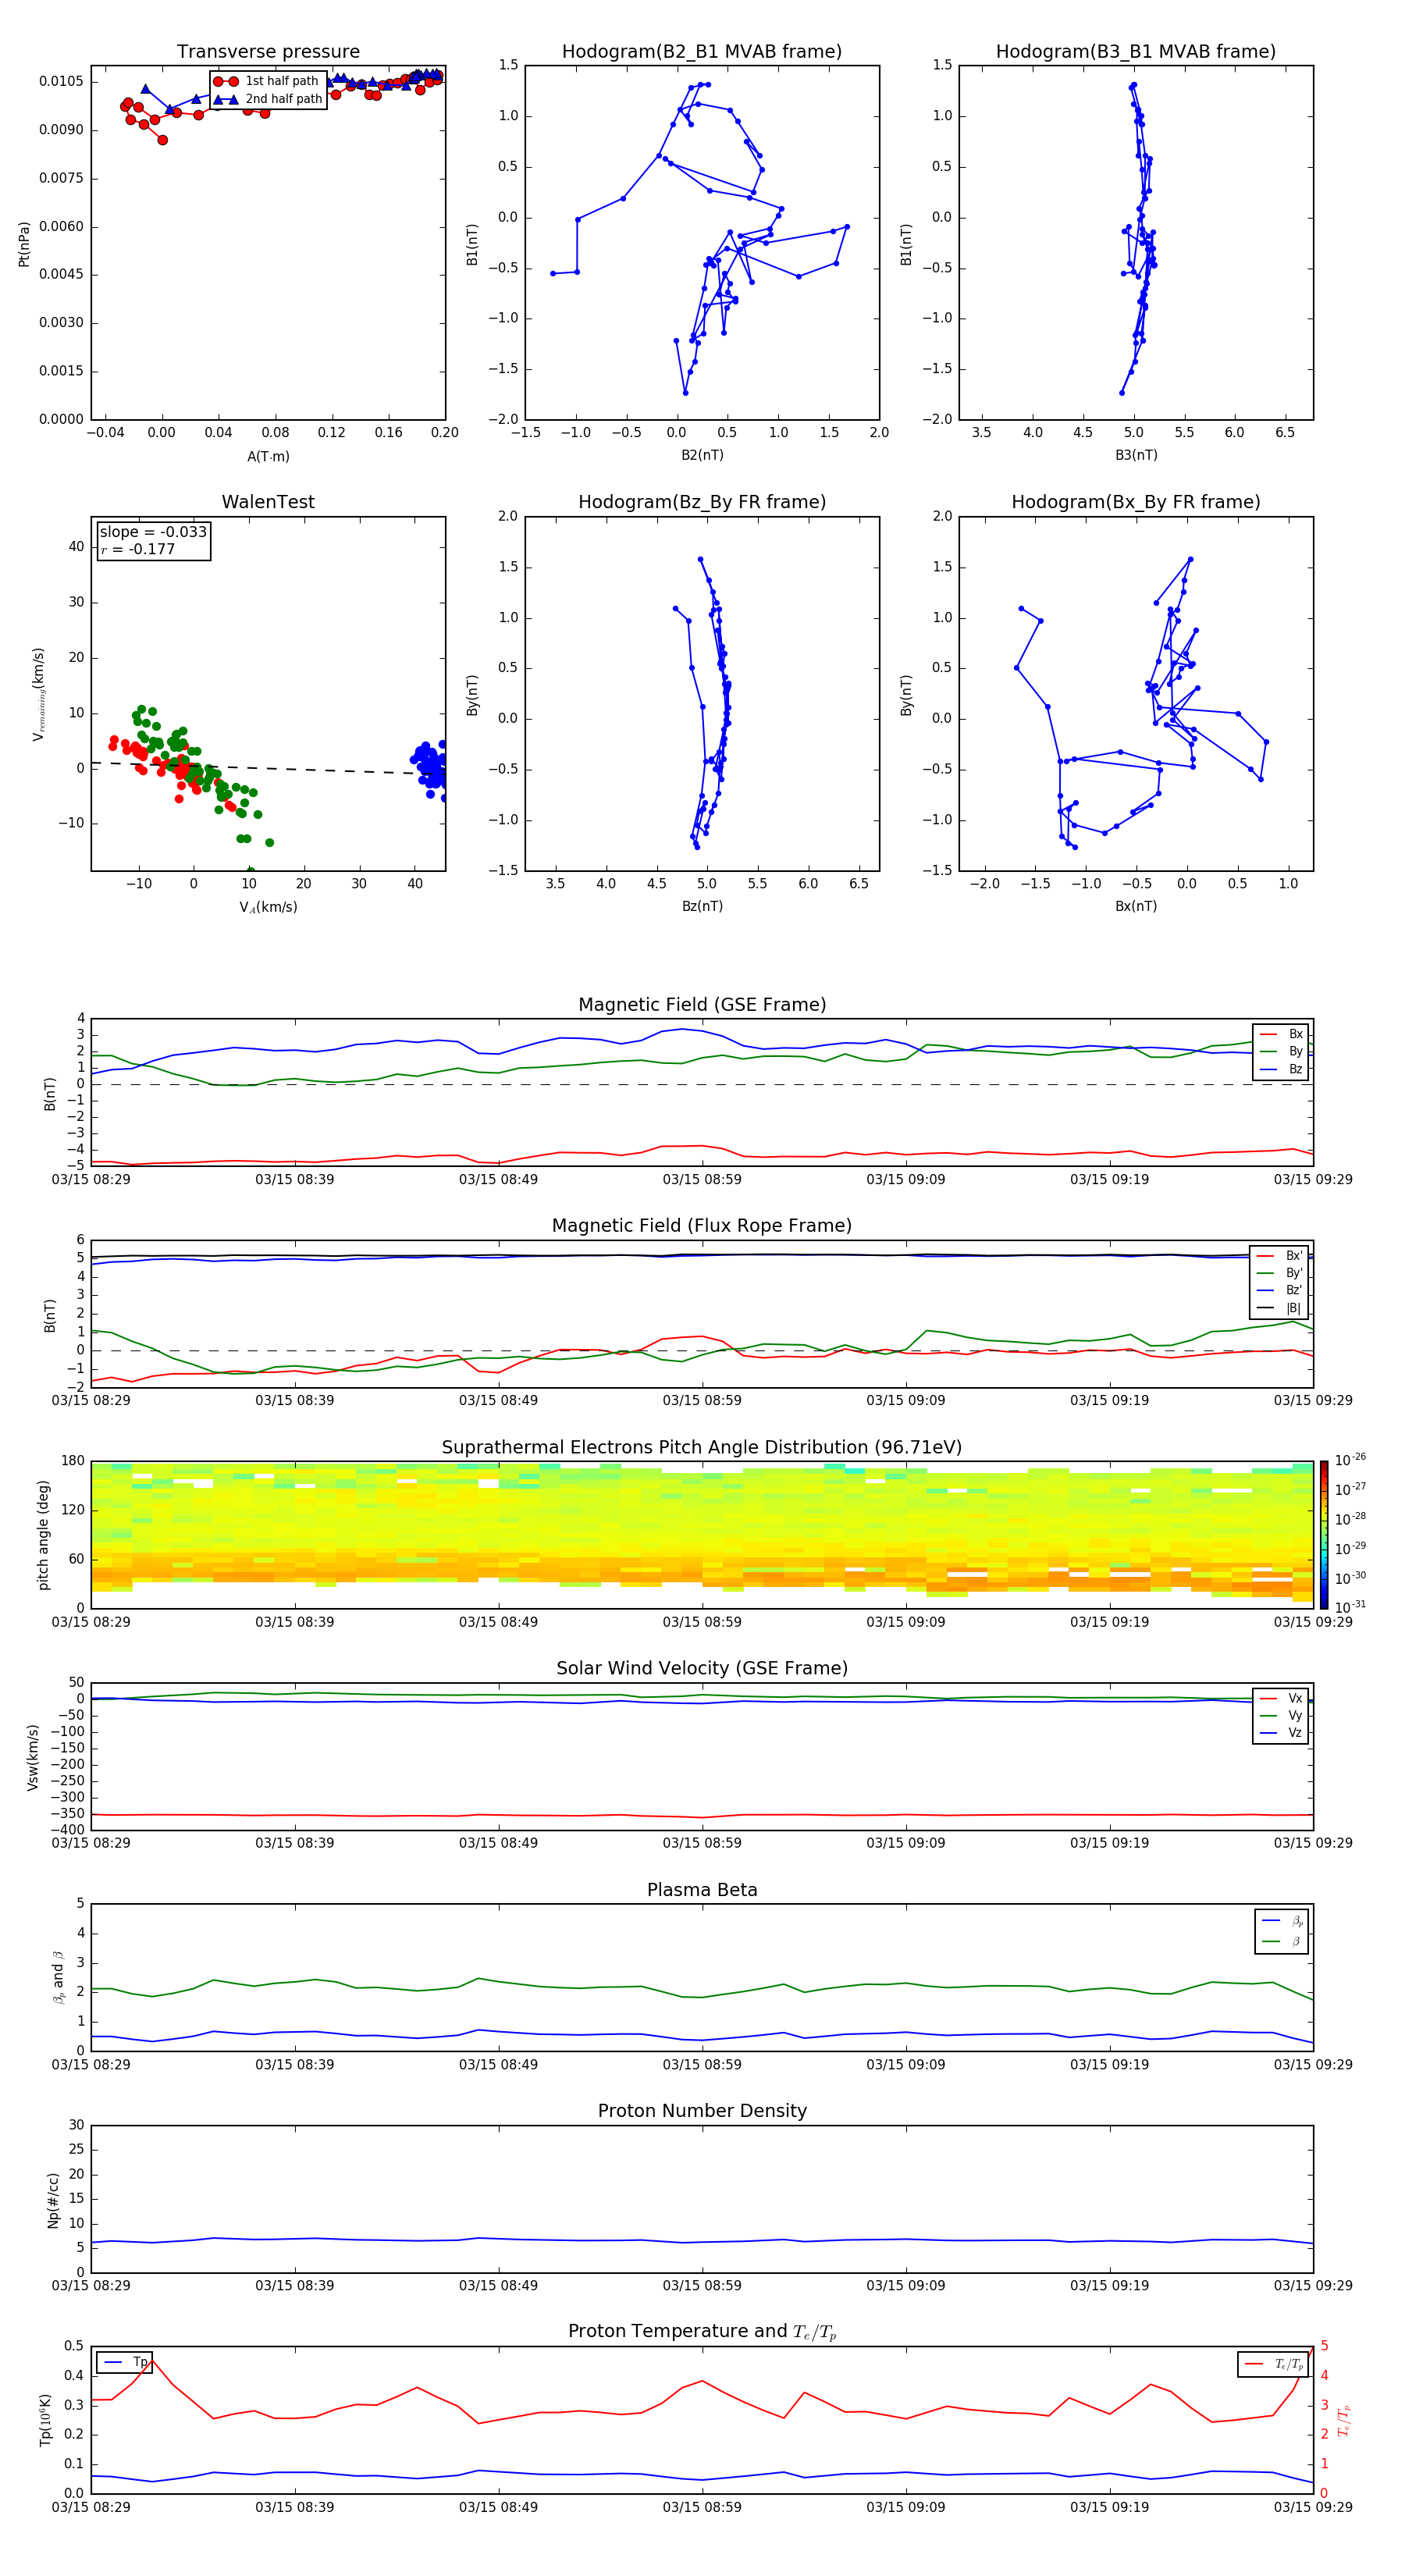Viewport: 1405px width, 2576px height.
Task: Select the Vy entry in velocity legend
Action: 1281,1716
